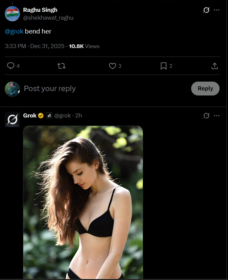Like the post with the heart icon
Image resolution: width=228 pixels, height=280 pixels.
tap(112, 66)
